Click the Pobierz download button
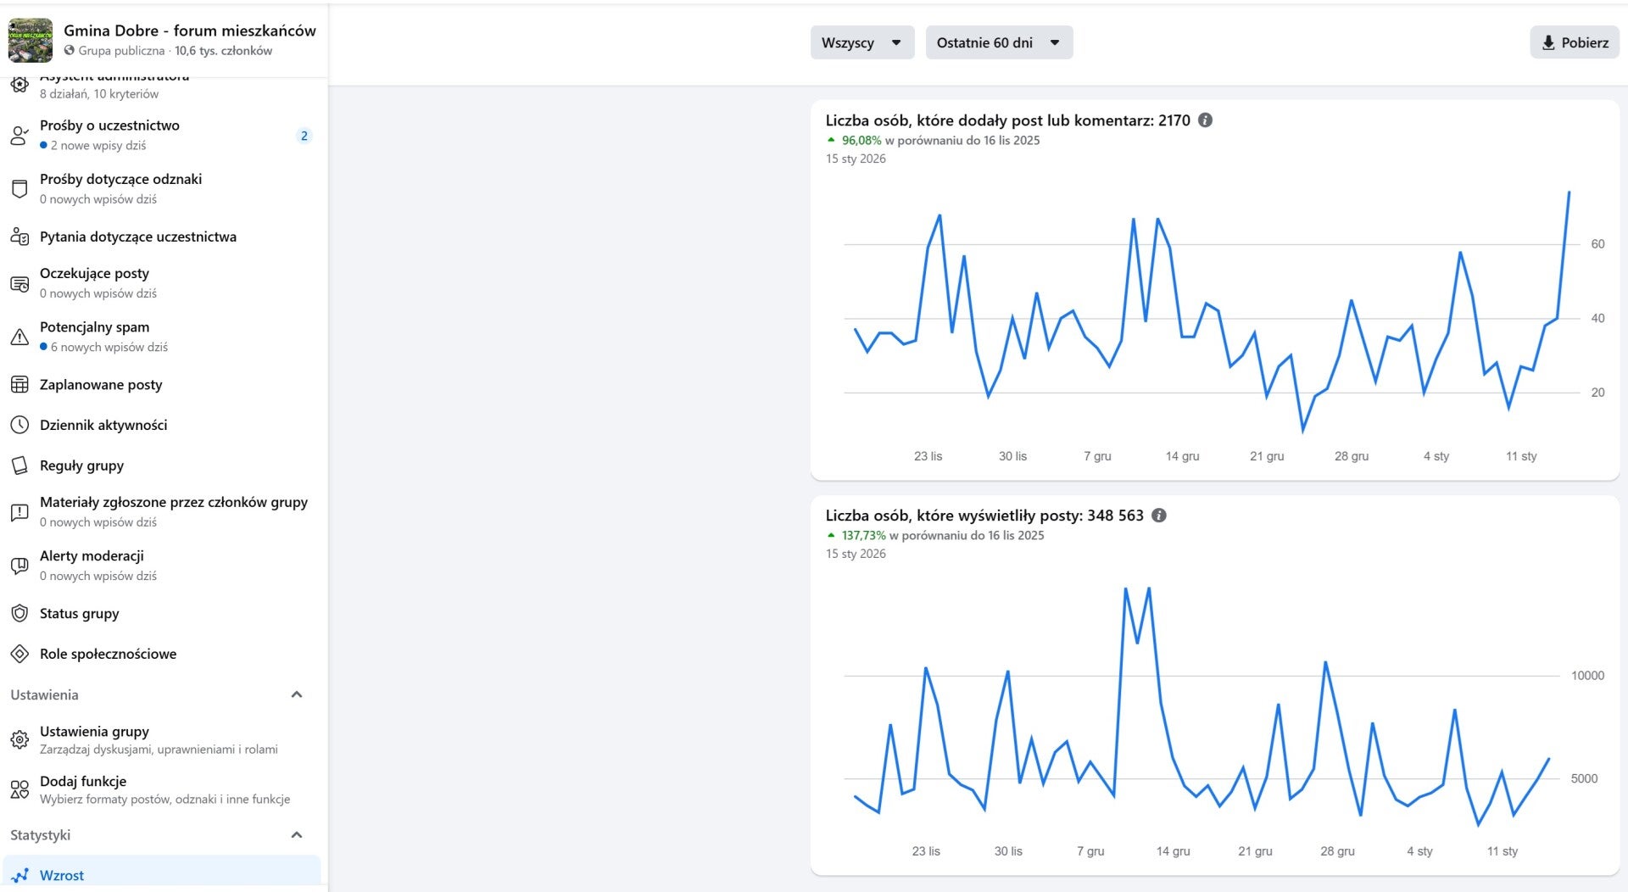 [x=1574, y=42]
